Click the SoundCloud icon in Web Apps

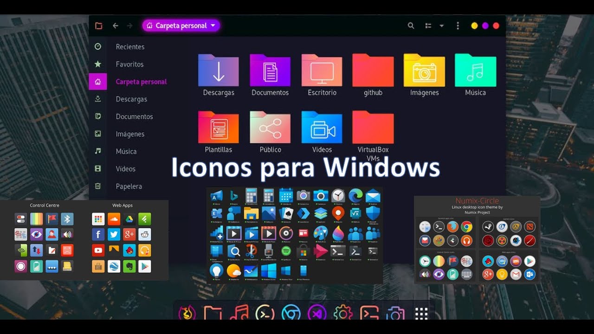(x=114, y=219)
